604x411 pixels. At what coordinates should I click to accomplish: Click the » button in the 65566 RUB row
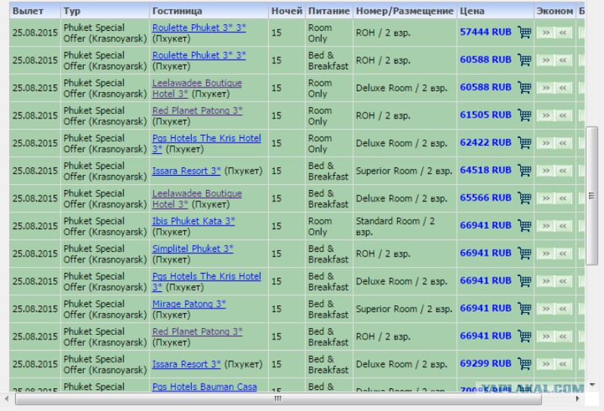546,198
